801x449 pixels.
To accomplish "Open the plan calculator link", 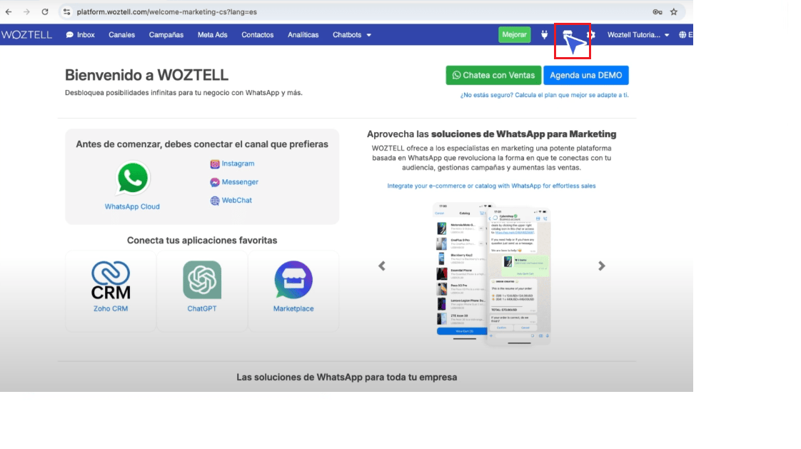I will (x=545, y=95).
